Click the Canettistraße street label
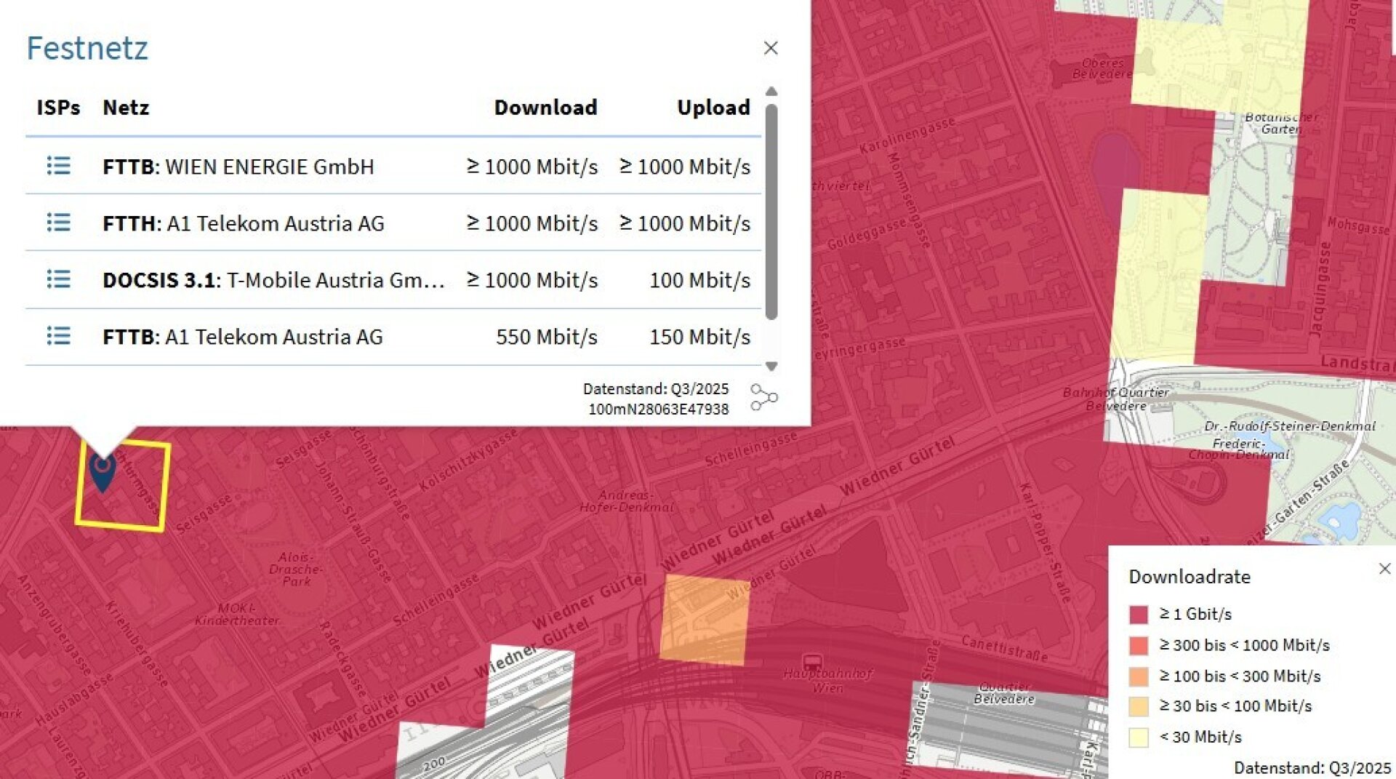This screenshot has height=779, width=1396. click(1005, 648)
